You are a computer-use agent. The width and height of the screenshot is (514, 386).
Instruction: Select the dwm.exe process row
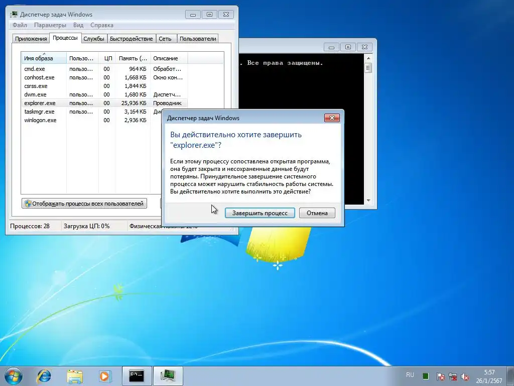click(x=104, y=94)
